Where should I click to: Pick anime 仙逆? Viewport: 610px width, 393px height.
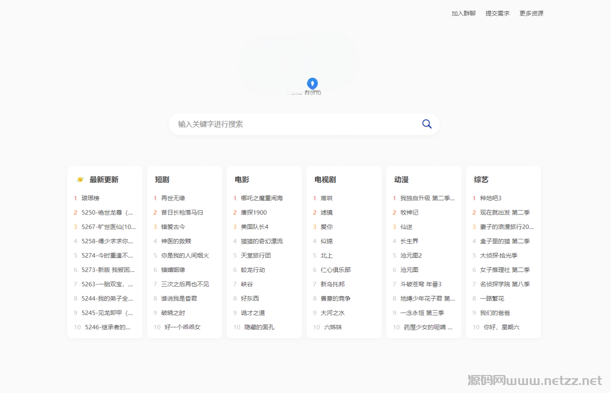(x=406, y=227)
